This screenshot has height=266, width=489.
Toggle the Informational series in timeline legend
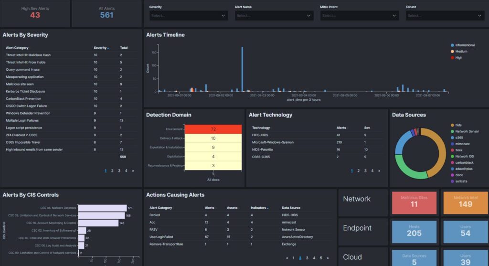click(462, 45)
